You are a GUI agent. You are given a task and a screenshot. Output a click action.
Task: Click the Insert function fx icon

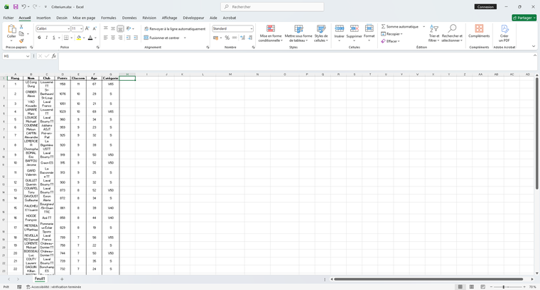(x=54, y=56)
